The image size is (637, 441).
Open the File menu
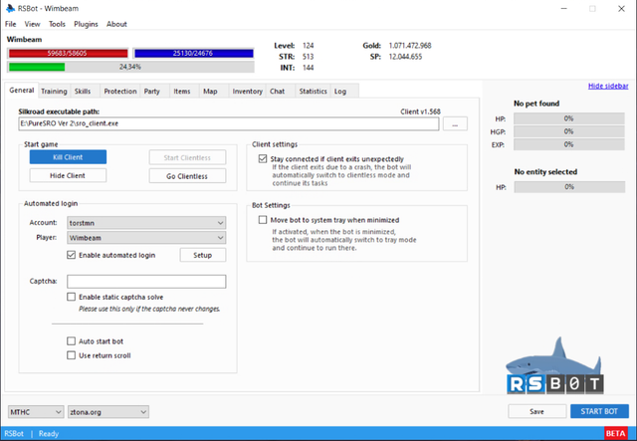click(x=11, y=24)
